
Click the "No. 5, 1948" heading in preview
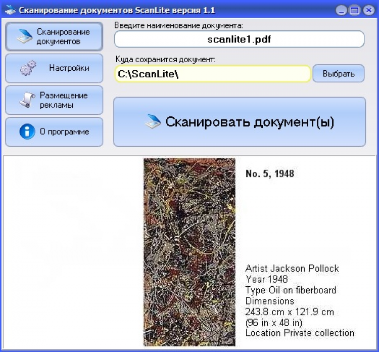click(269, 174)
